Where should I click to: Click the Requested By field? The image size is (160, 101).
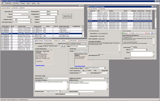[x=55, y=78]
